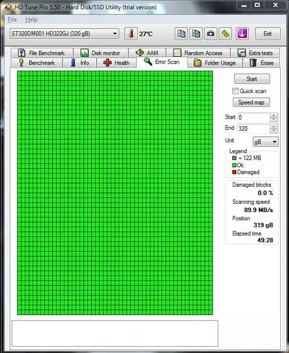Click the copy screenshot to clipboard icon
Screen dimensions: 289x353
tap(196, 34)
